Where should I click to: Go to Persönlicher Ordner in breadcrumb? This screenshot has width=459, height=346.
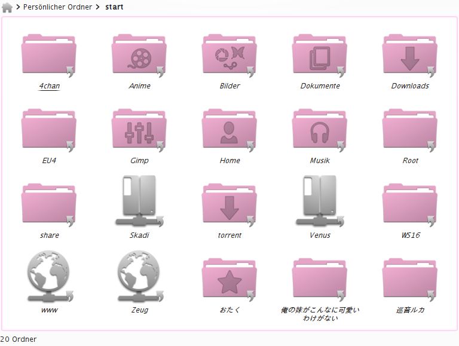click(x=57, y=7)
